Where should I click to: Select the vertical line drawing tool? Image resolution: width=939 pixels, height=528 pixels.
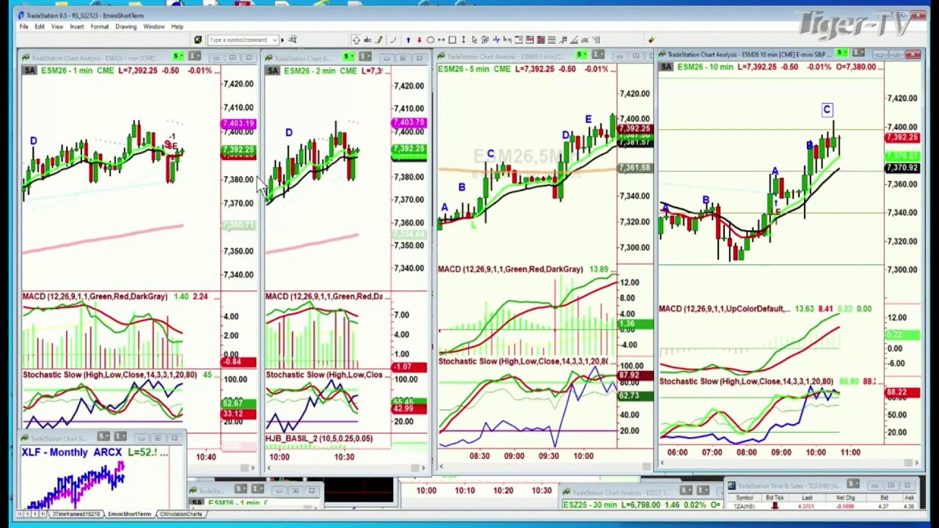(x=464, y=40)
